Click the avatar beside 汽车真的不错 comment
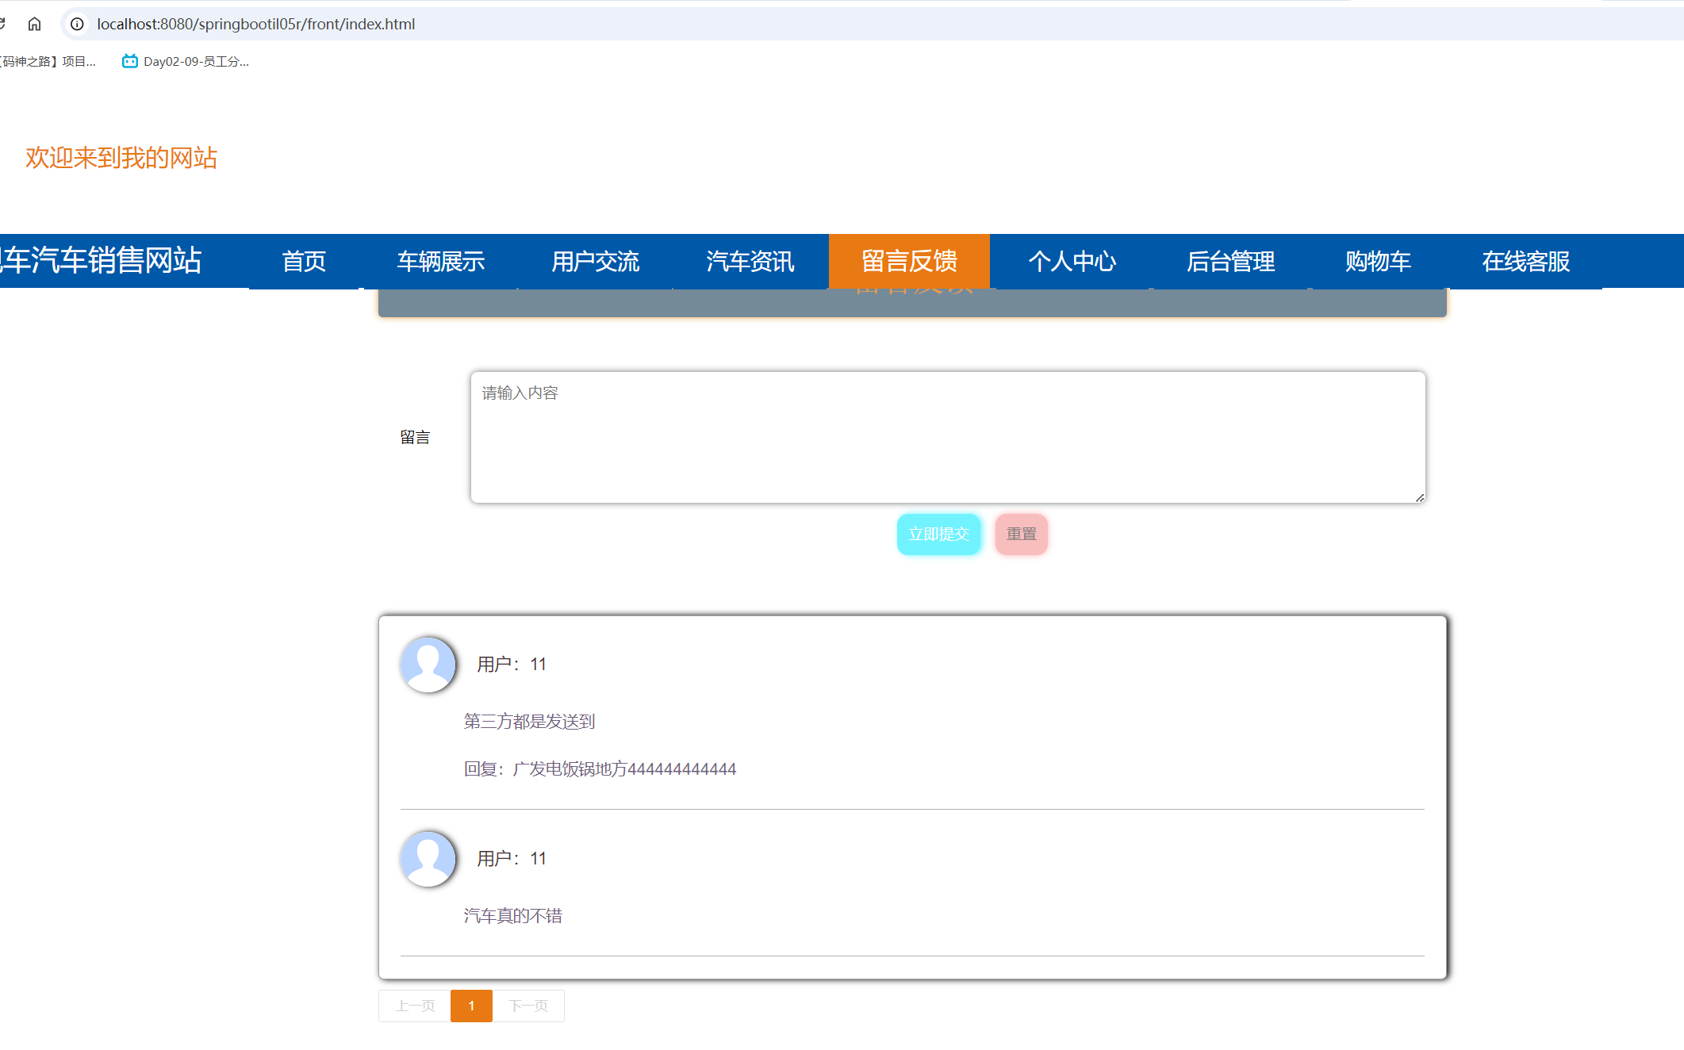The image size is (1684, 1050). pyautogui.click(x=428, y=859)
